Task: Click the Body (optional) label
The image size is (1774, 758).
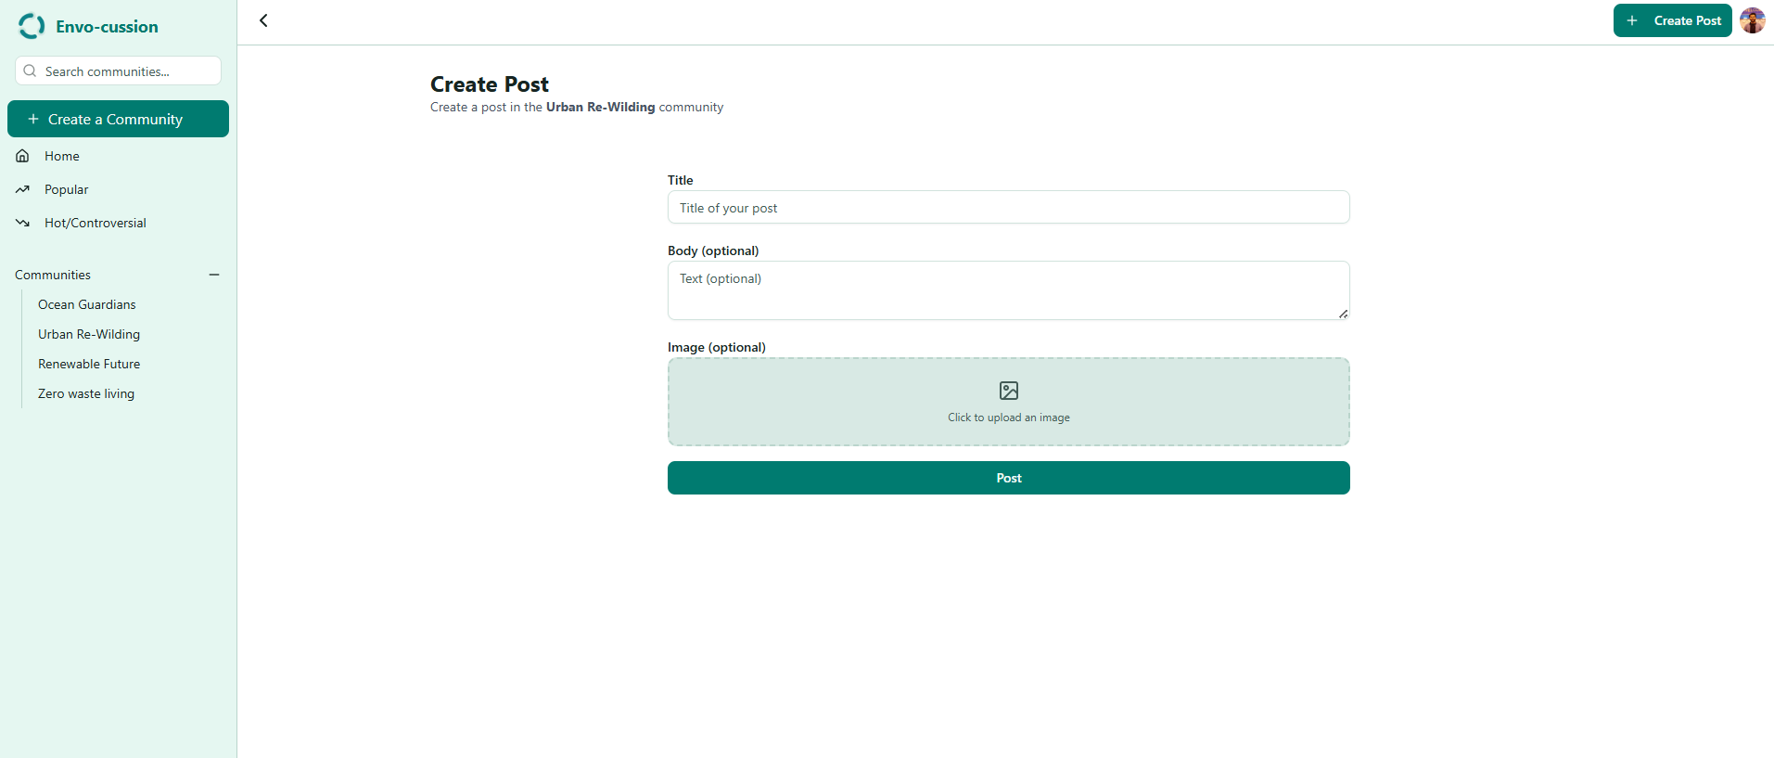Action: [x=713, y=251]
